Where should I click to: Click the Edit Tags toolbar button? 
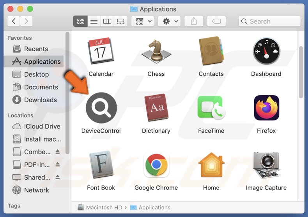click(x=216, y=21)
